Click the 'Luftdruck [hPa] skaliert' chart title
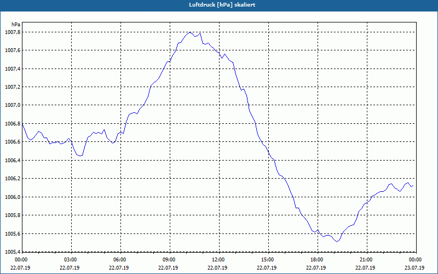 pyautogui.click(x=222, y=5)
